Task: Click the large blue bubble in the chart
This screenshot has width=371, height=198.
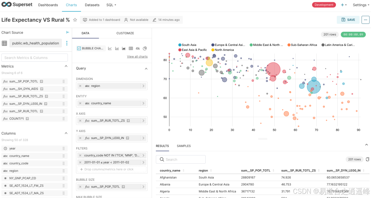Action: (314, 87)
